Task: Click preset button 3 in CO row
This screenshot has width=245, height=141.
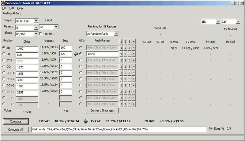Action: pyautogui.click(x=130, y=67)
